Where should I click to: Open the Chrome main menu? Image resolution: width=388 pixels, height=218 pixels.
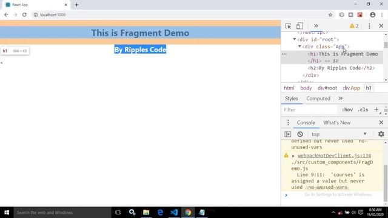click(x=382, y=15)
